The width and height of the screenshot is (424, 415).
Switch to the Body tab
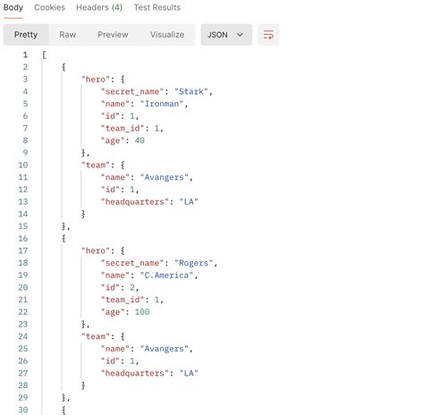tap(13, 7)
